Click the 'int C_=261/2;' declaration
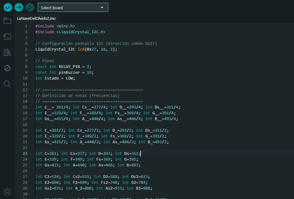This screenshot has width=294, height=199. (51, 130)
